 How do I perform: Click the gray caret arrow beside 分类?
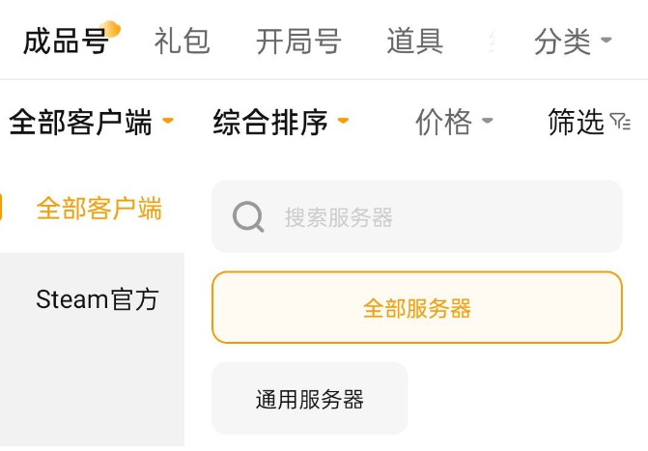606,41
